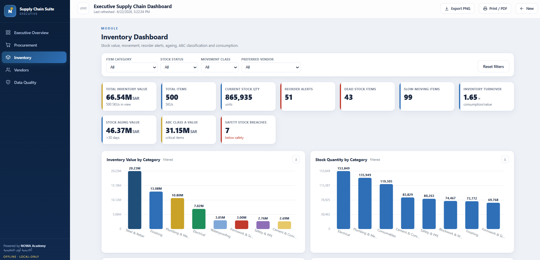Click the 'below safety' red label
The width and height of the screenshot is (540, 260).
234,138
